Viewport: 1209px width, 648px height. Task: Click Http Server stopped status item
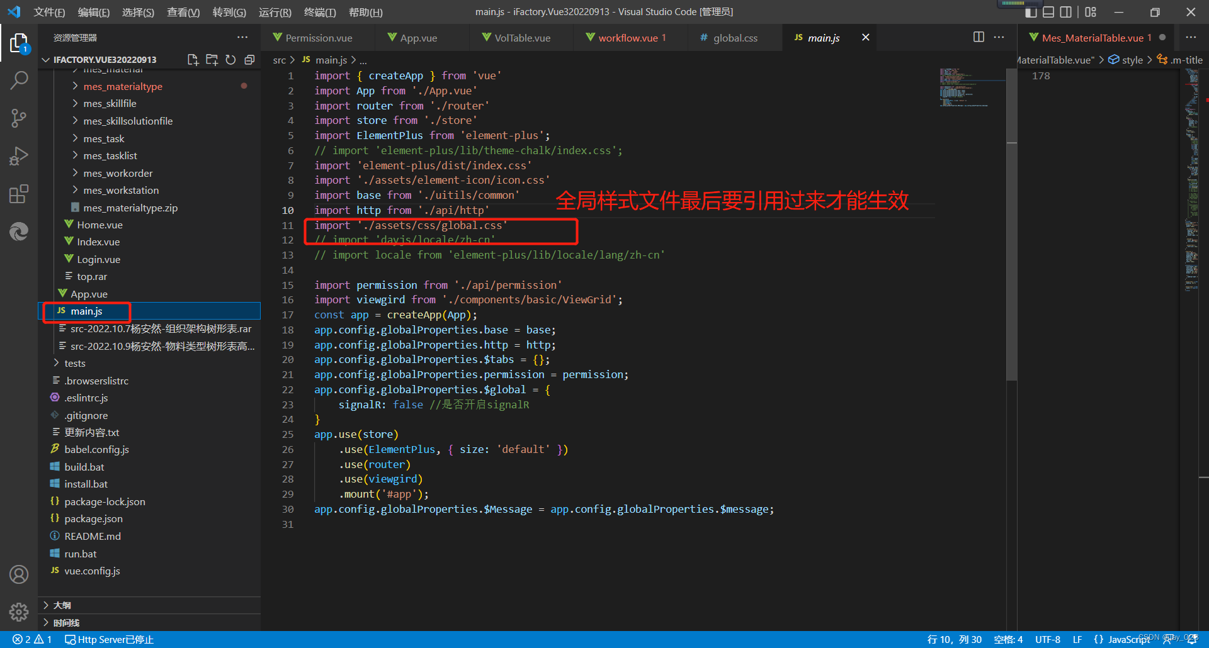pos(110,640)
